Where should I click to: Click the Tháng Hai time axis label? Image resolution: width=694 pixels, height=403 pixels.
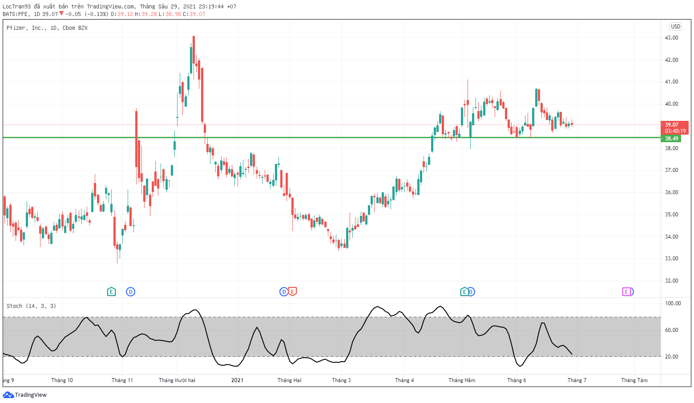pyautogui.click(x=289, y=380)
